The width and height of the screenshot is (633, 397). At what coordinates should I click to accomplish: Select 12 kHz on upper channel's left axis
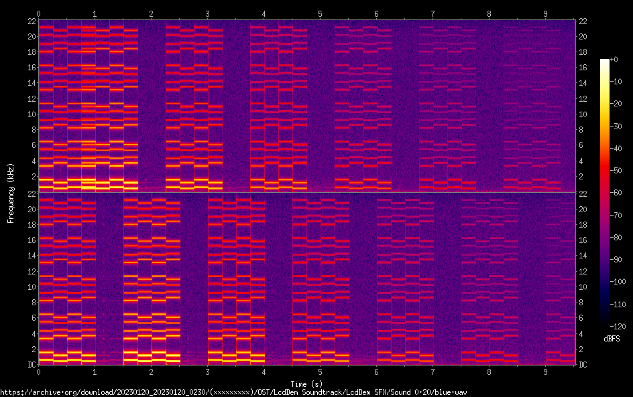pyautogui.click(x=30, y=98)
